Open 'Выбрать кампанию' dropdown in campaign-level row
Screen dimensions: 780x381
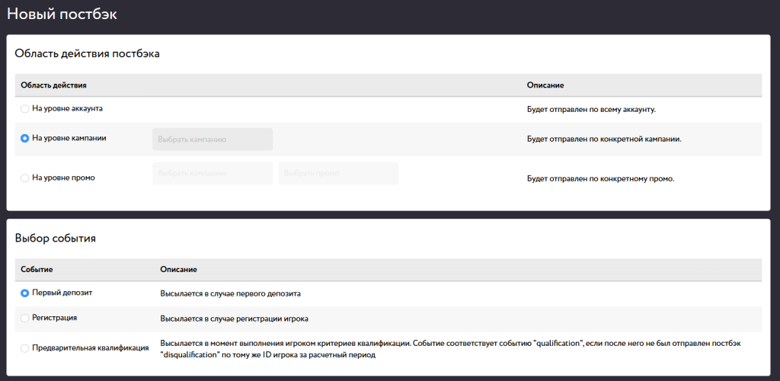point(213,139)
